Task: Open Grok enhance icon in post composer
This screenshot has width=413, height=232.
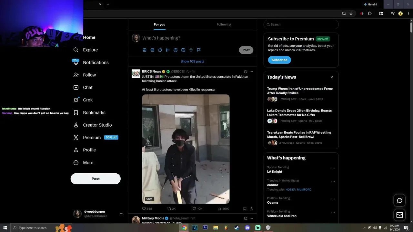Action: (160, 50)
